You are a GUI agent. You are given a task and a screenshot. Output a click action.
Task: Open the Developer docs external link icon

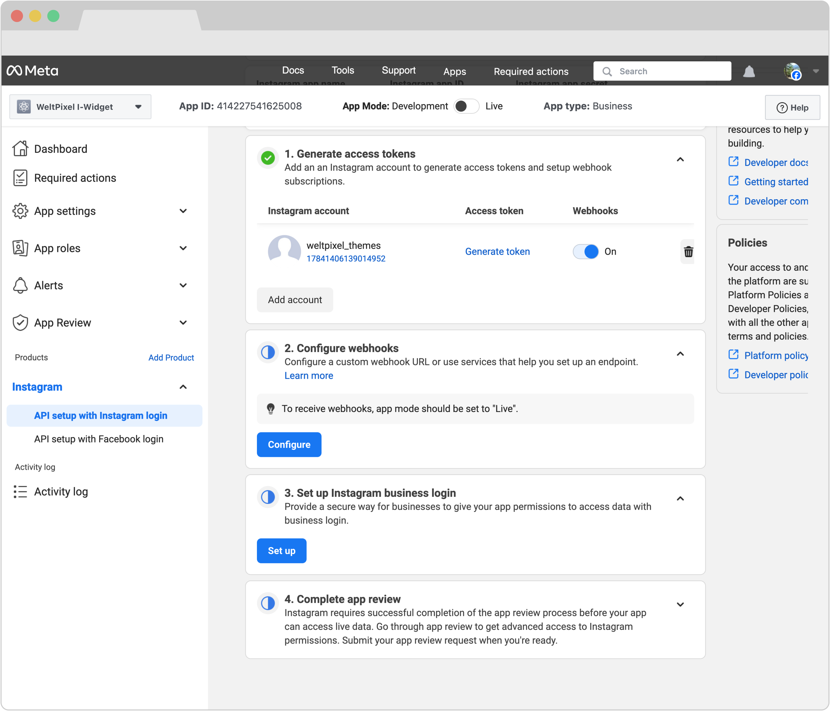(733, 162)
